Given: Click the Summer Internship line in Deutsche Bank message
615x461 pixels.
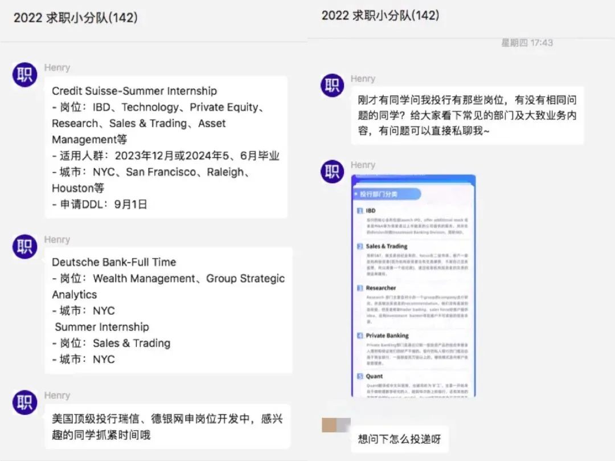Looking at the screenshot, I should pyautogui.click(x=102, y=327).
